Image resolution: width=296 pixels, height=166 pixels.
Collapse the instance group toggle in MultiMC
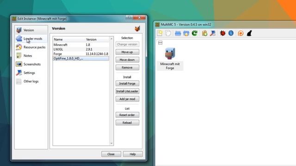click(160, 43)
